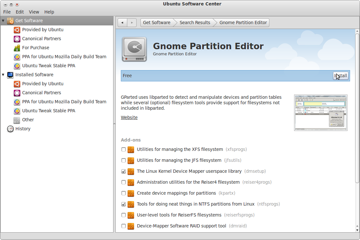
Task: Click the "(dmraid)" package name text
Action: [238, 226]
